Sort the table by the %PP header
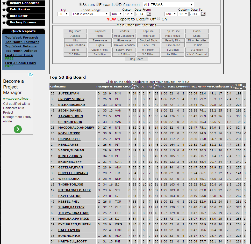Image resolution: width=251 pixels, height=244 pixels. 202,86
